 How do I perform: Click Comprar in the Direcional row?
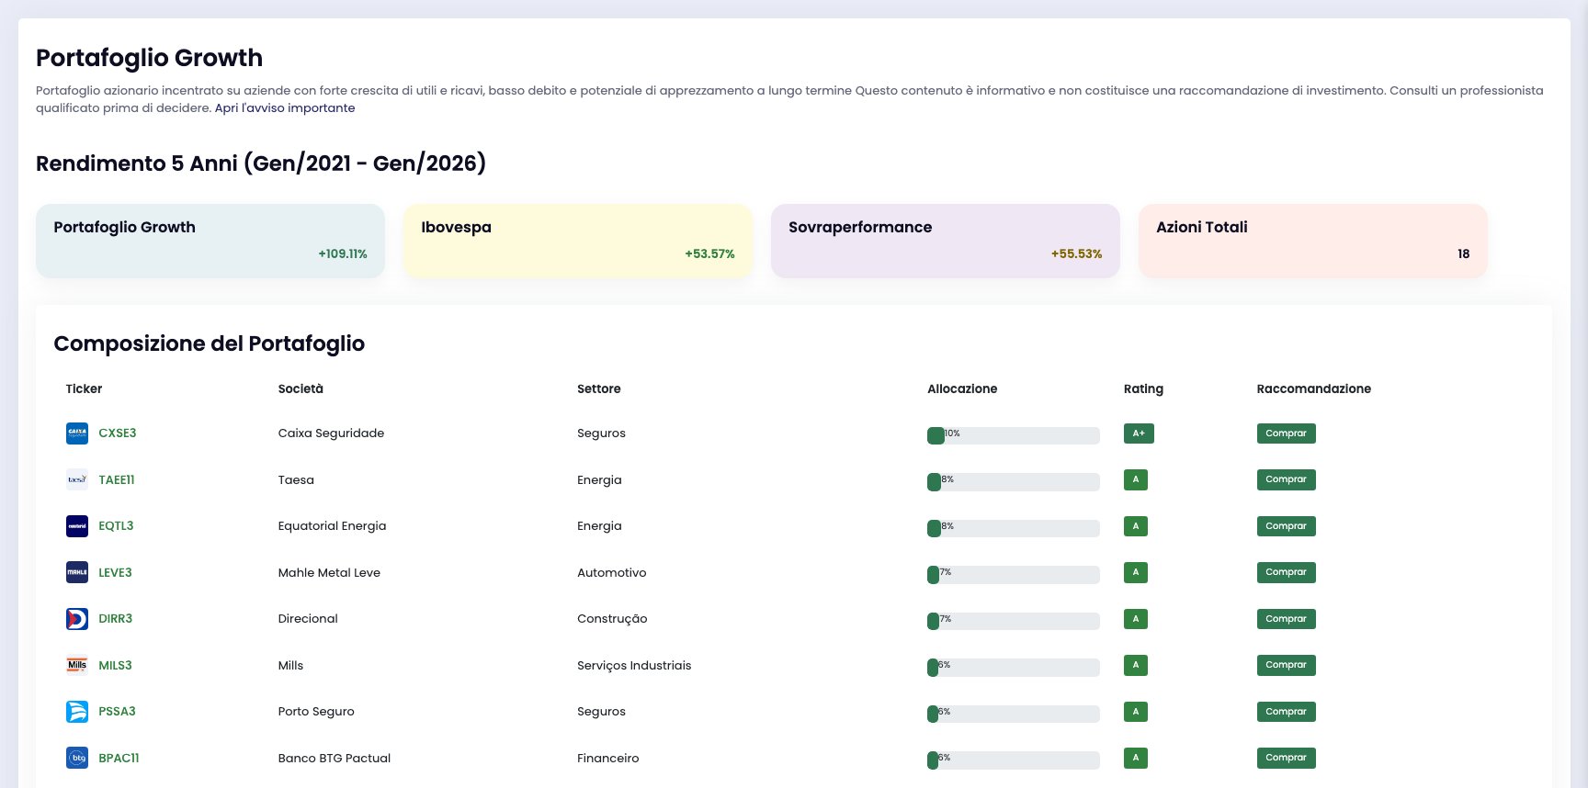(1286, 619)
